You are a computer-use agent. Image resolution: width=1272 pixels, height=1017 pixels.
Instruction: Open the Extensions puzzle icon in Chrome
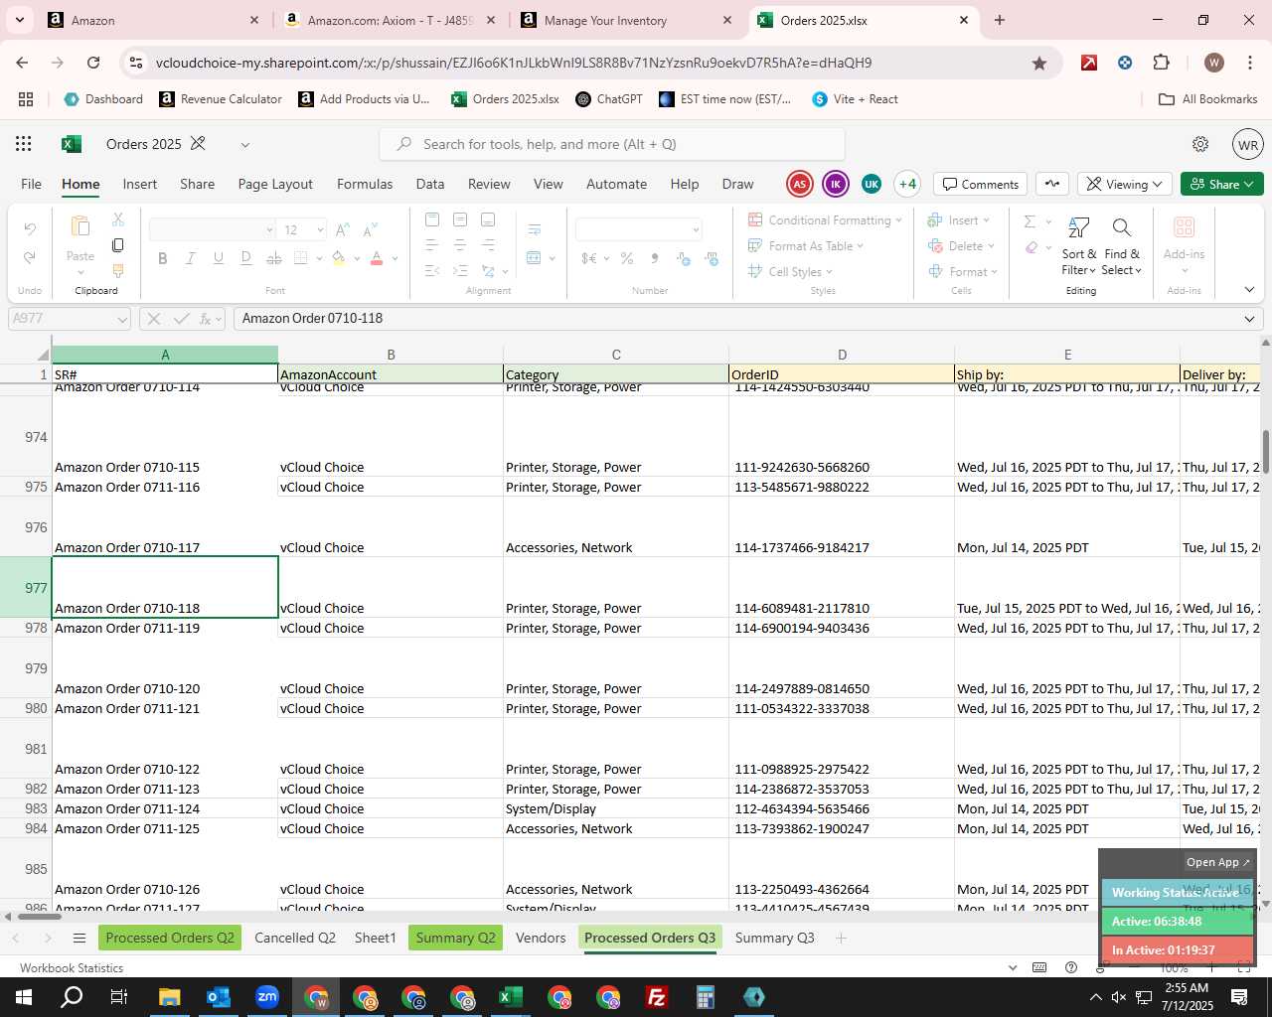pyautogui.click(x=1162, y=63)
